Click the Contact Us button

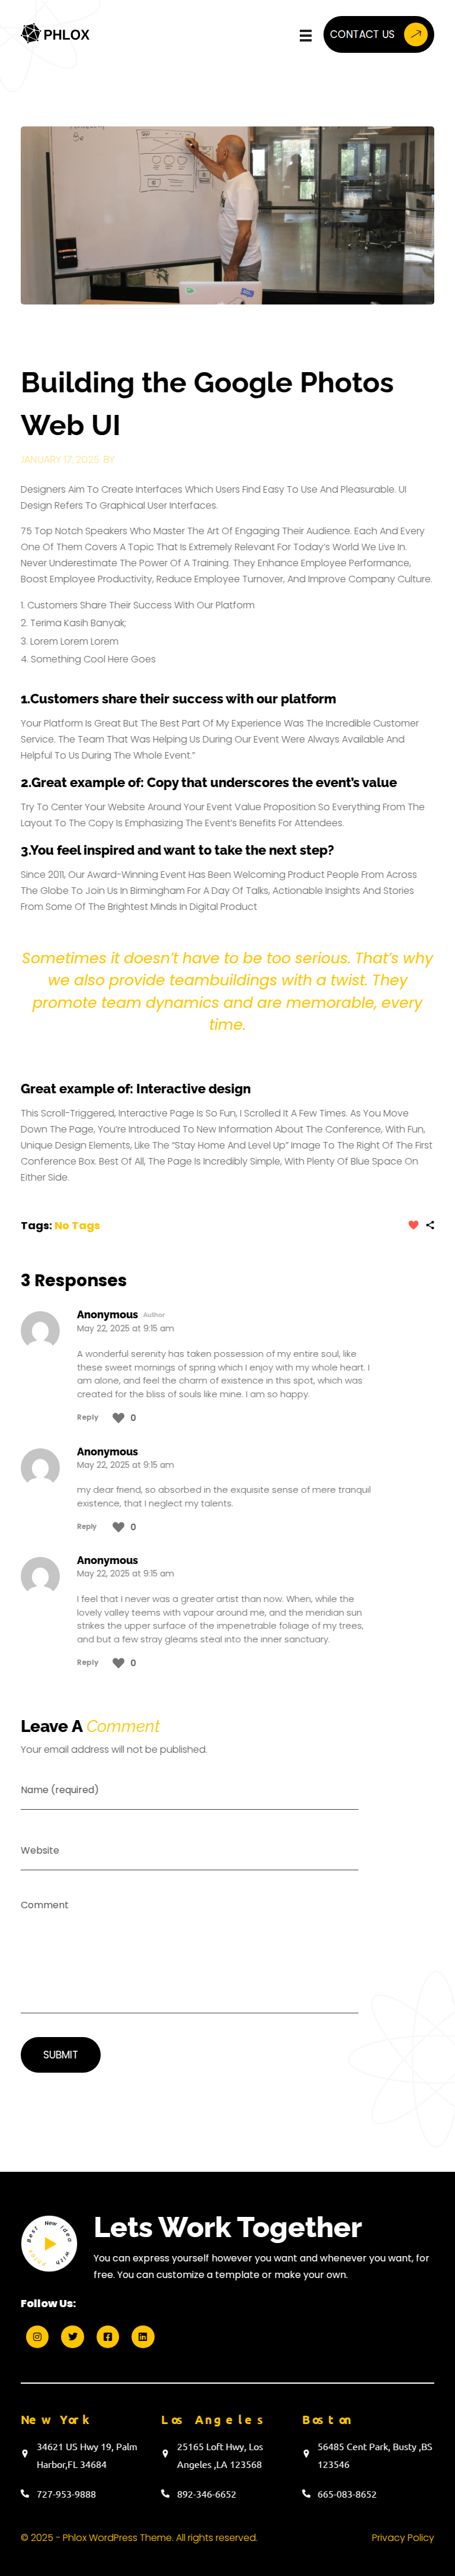pyautogui.click(x=377, y=34)
